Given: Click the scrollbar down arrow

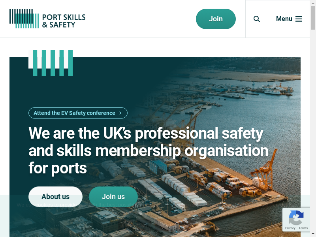Looking at the screenshot, I should (x=313, y=234).
